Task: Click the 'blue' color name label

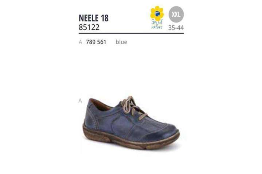Action: point(121,42)
